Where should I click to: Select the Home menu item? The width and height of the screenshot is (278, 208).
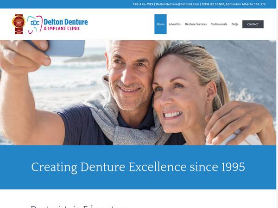160,24
